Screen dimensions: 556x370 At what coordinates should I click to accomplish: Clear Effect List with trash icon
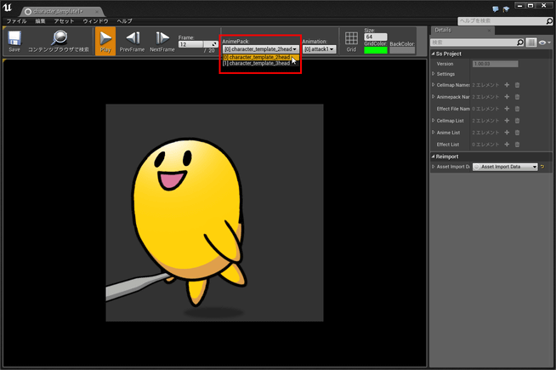coord(518,145)
